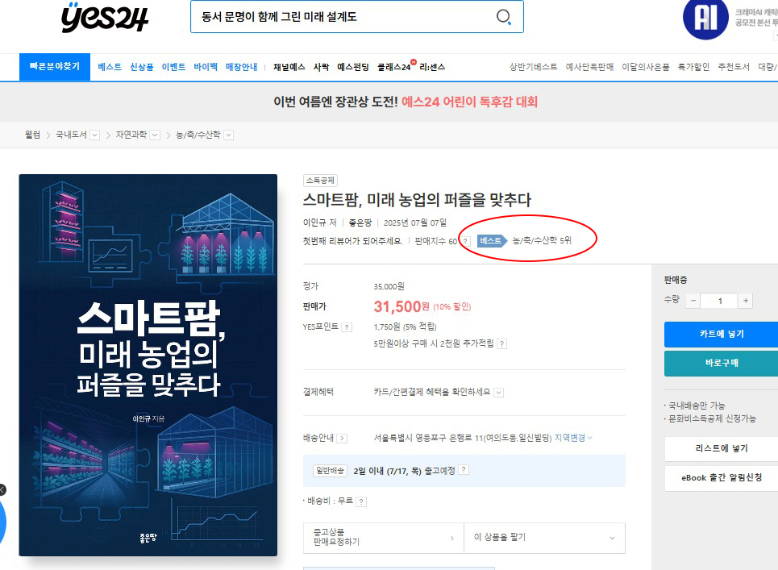Open the 사락 menu item
778x570 pixels.
[x=321, y=67]
